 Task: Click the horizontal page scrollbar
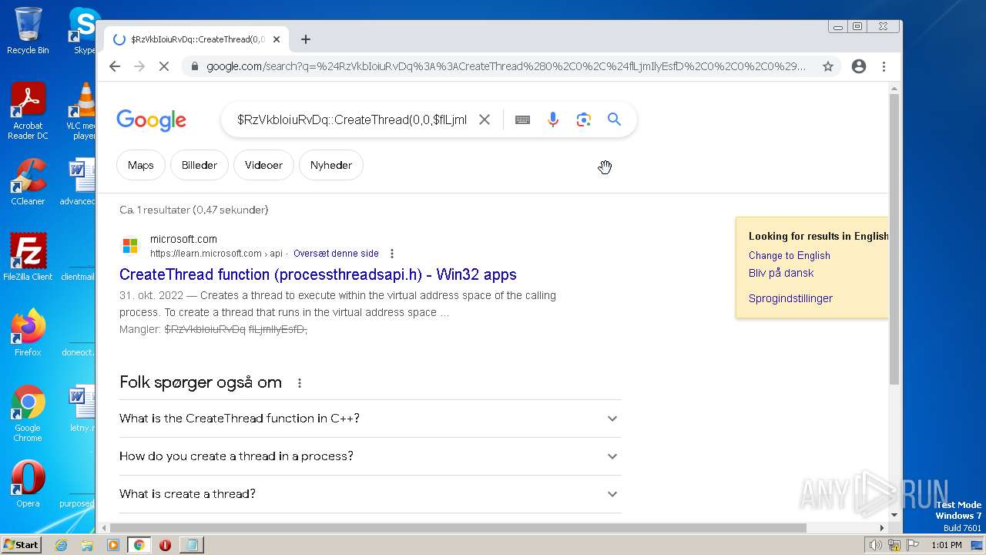(458, 528)
